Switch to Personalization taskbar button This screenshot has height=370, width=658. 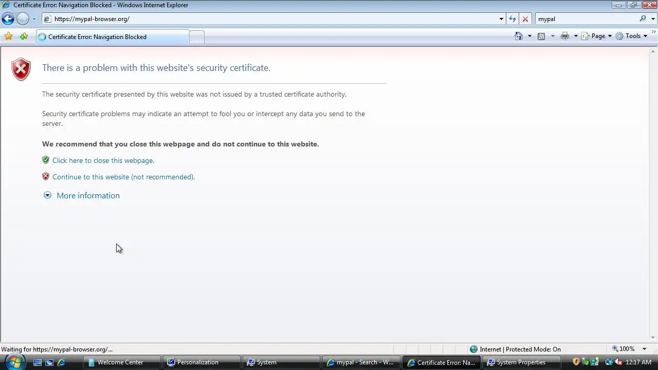pos(201,362)
